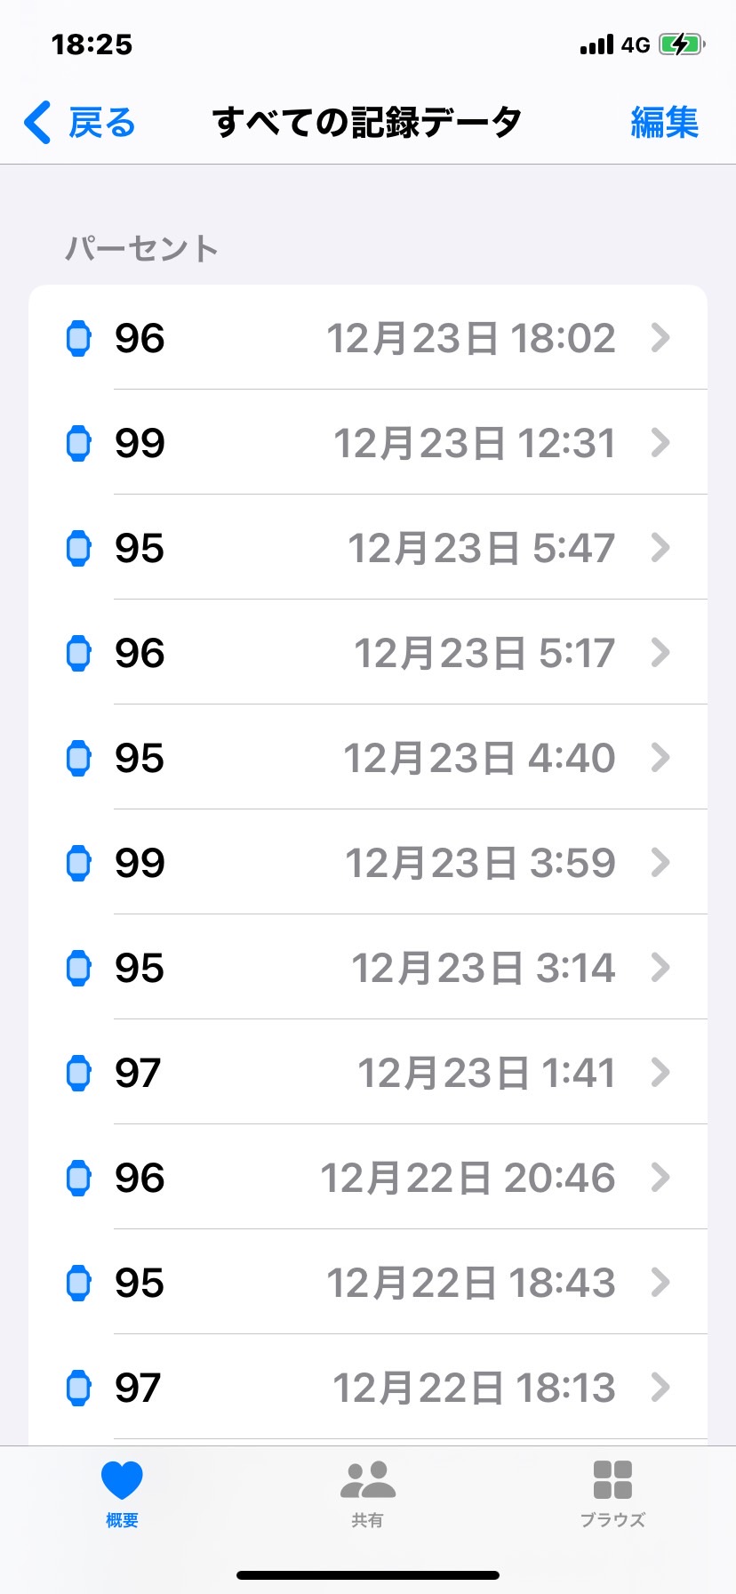Image resolution: width=736 pixels, height=1594 pixels.
Task: Tap the watch icon beside the 18:02 record
Action: tap(79, 338)
